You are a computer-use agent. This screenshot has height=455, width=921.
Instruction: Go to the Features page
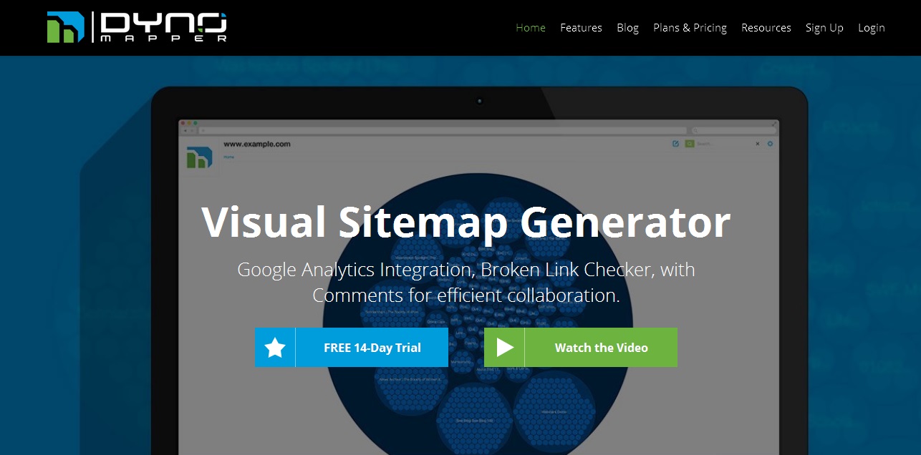point(581,28)
